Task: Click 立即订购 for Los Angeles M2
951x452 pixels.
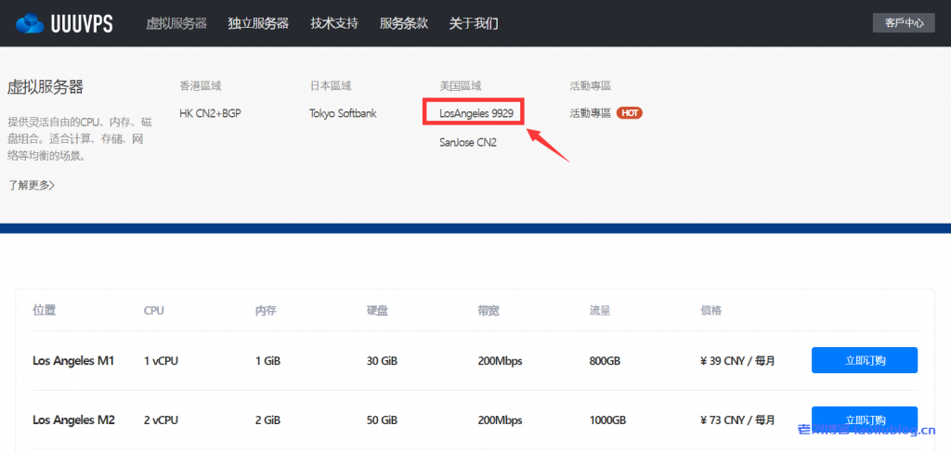Action: (x=865, y=420)
